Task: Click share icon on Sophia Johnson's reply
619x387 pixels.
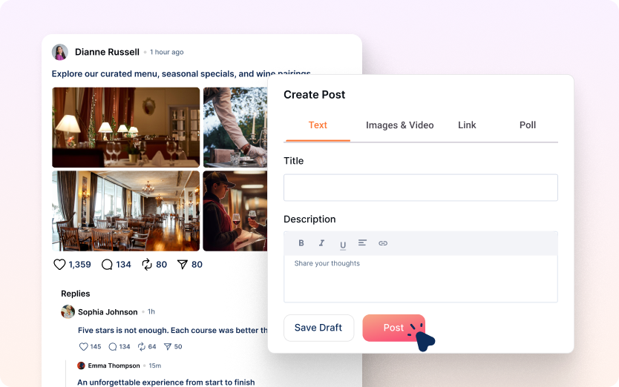Action: (x=168, y=347)
